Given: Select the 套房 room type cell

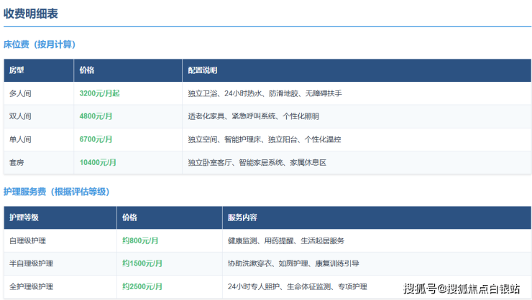Looking at the screenshot, I should tap(17, 162).
